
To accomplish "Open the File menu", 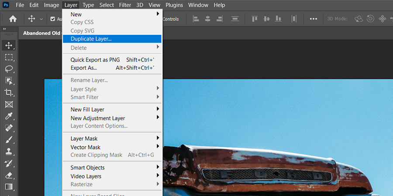I will tap(20, 5).
